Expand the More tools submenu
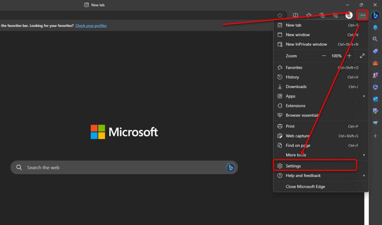The image size is (382, 225). (x=320, y=155)
